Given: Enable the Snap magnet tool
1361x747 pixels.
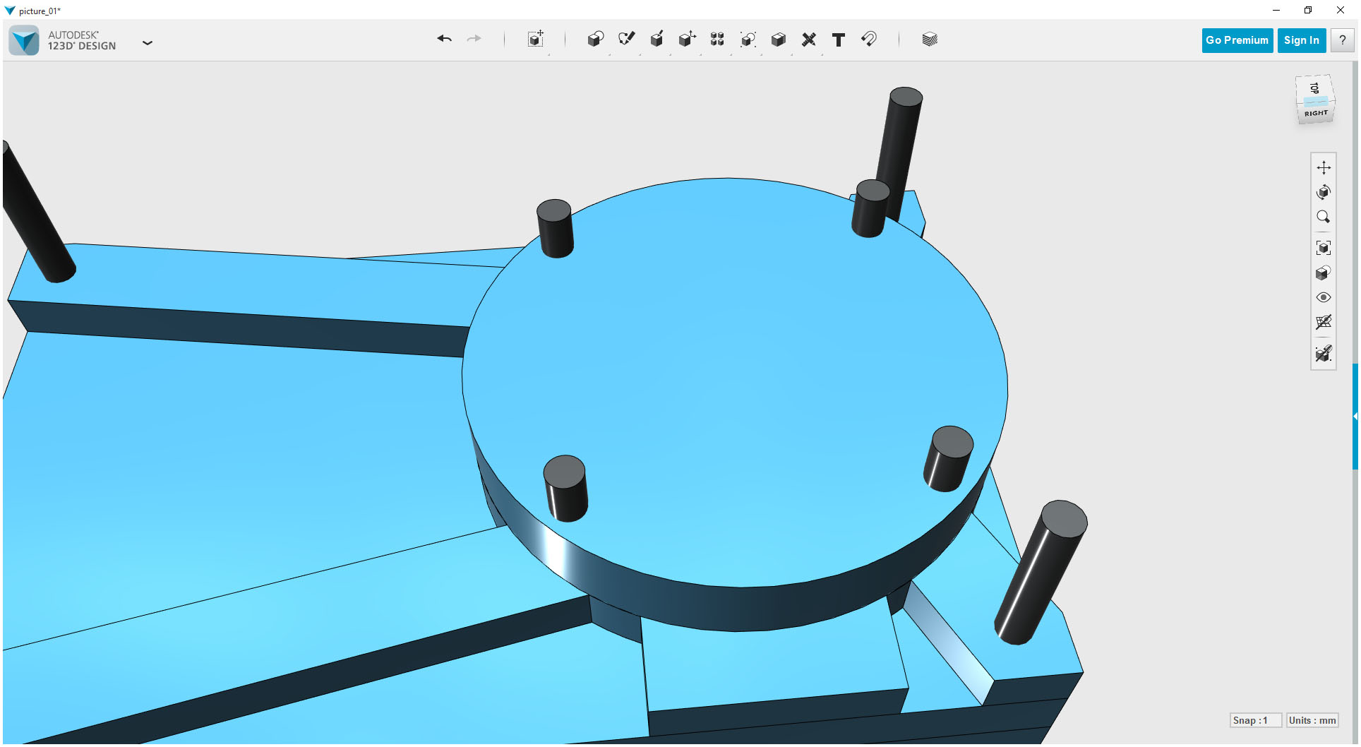Looking at the screenshot, I should (x=869, y=40).
